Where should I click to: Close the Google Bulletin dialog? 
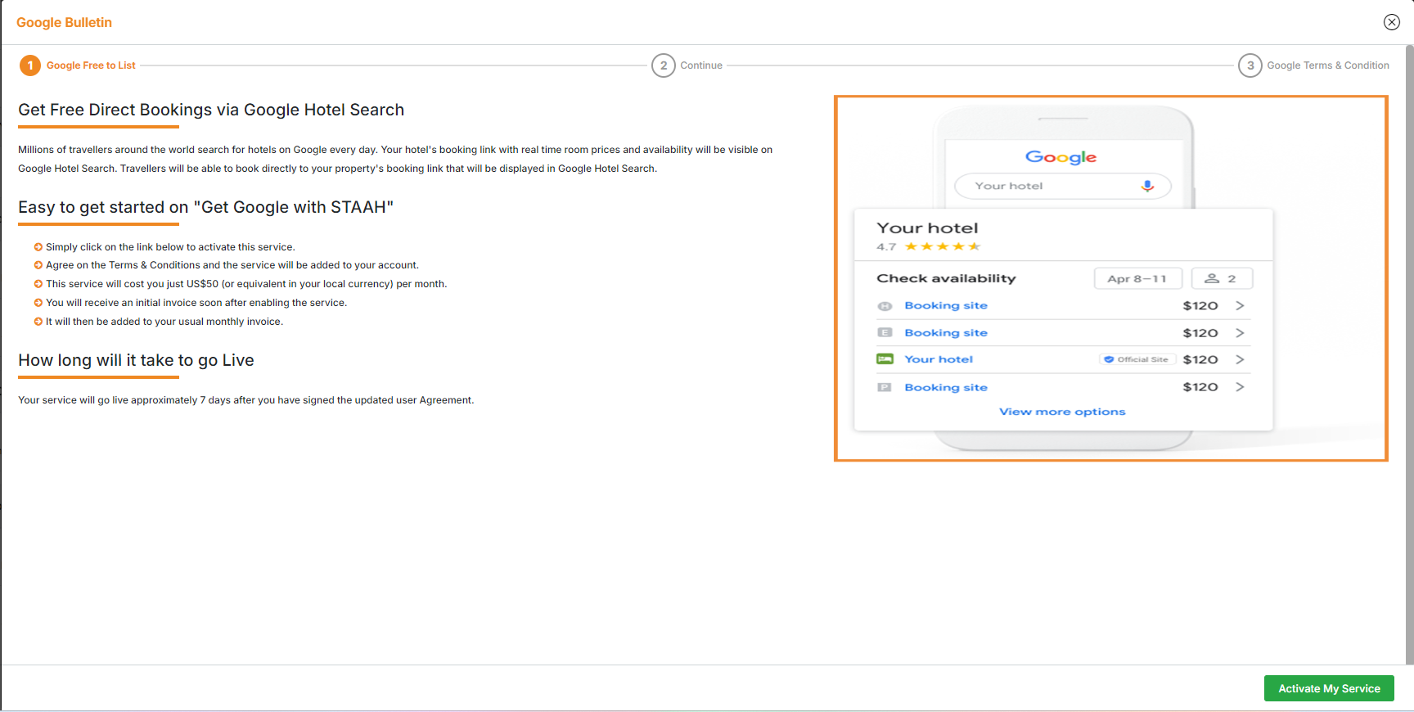pyautogui.click(x=1391, y=22)
